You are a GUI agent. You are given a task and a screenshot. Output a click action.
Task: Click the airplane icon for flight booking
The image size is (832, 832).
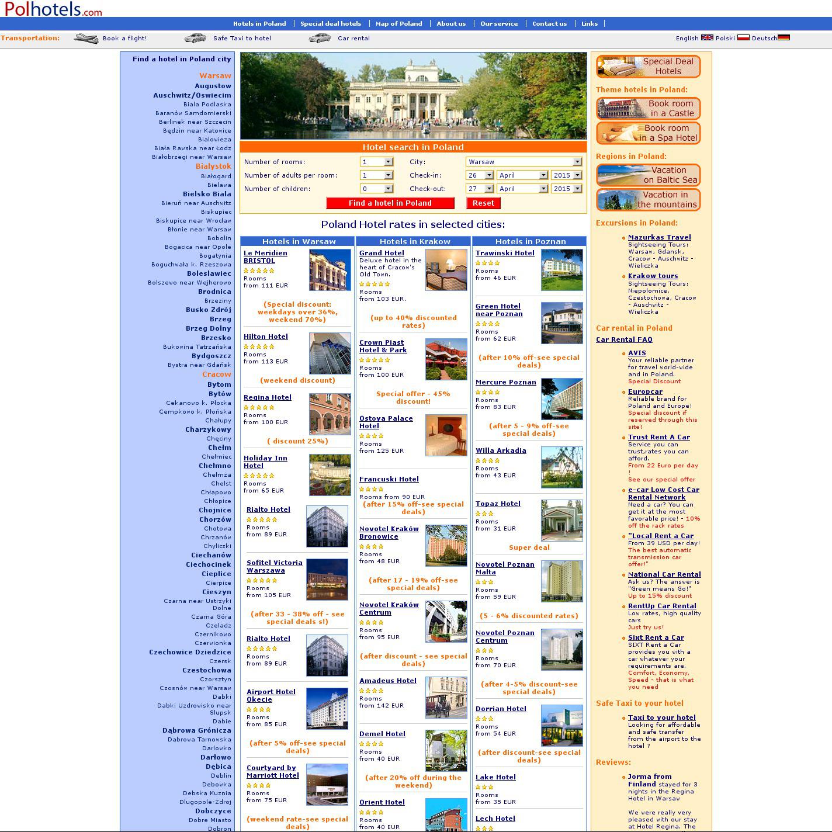[x=86, y=39]
